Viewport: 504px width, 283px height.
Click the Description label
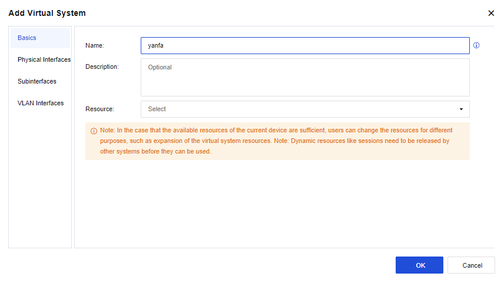102,67
